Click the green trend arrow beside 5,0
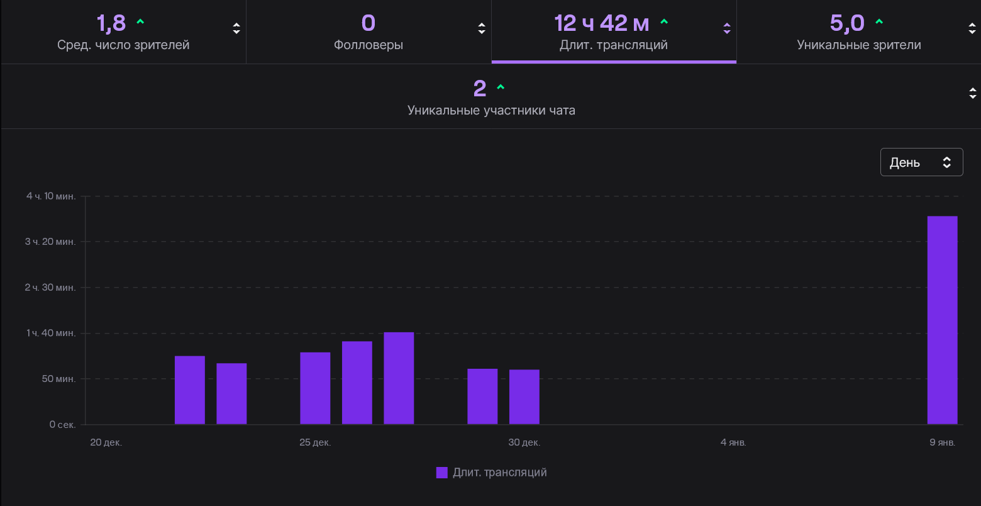Viewport: 981px width, 506px height. [879, 22]
